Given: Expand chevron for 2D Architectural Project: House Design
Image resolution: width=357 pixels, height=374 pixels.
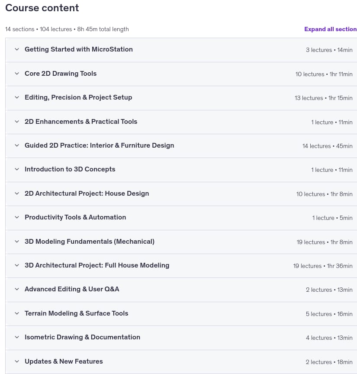Looking at the screenshot, I should 17,193.
